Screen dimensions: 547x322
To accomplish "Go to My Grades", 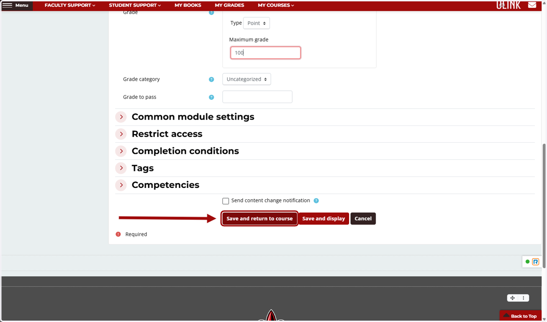I will 229,5.
